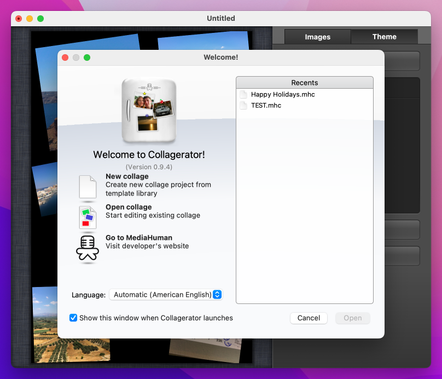The image size is (442, 379).
Task: Close the Welcome dialog with red button
Action: point(65,58)
